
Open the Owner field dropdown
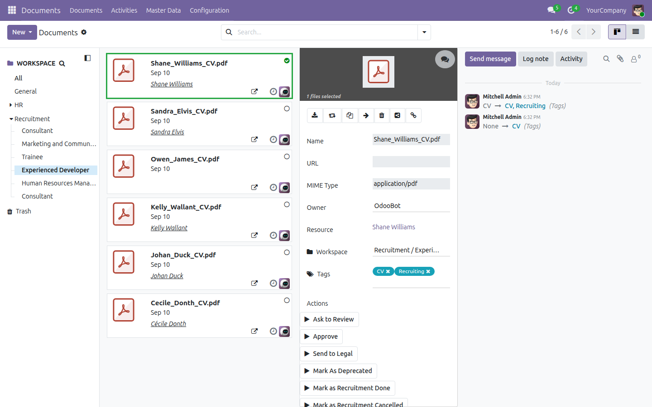(x=411, y=206)
